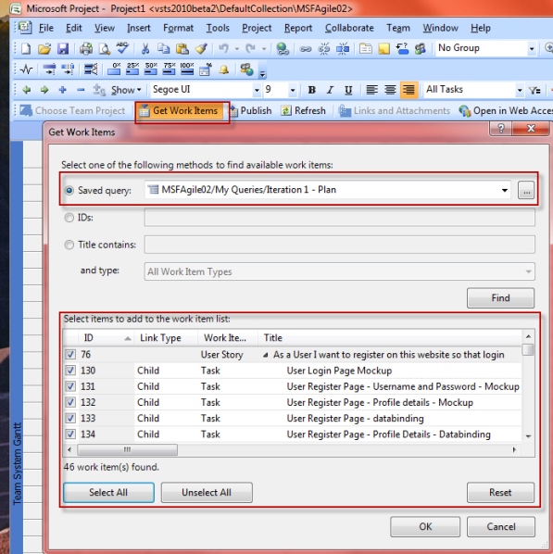The width and height of the screenshot is (553, 554).
Task: Click the Unselect All button
Action: click(x=207, y=492)
